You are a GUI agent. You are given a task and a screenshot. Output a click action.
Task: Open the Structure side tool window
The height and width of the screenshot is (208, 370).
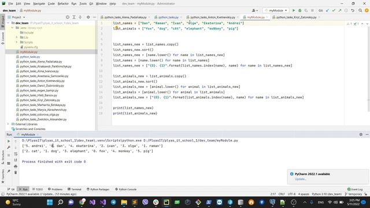point(2,158)
